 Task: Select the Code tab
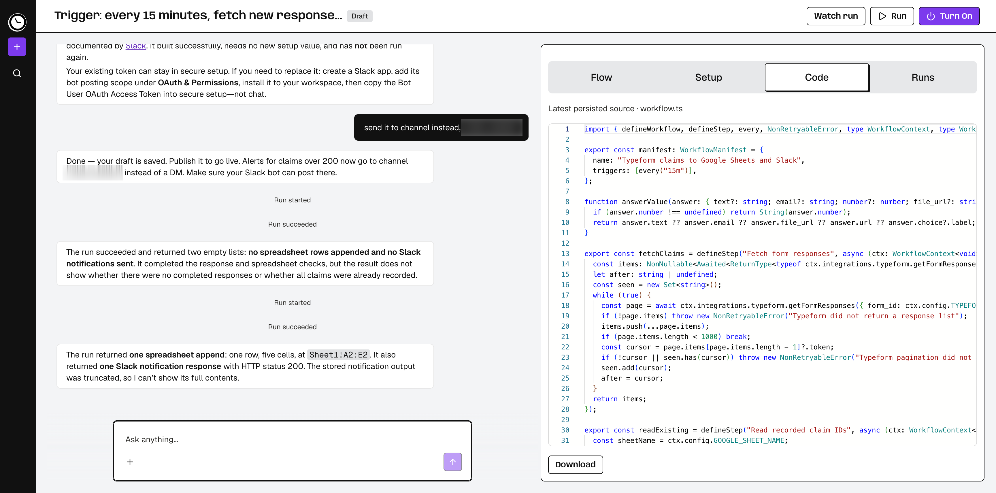pyautogui.click(x=816, y=77)
